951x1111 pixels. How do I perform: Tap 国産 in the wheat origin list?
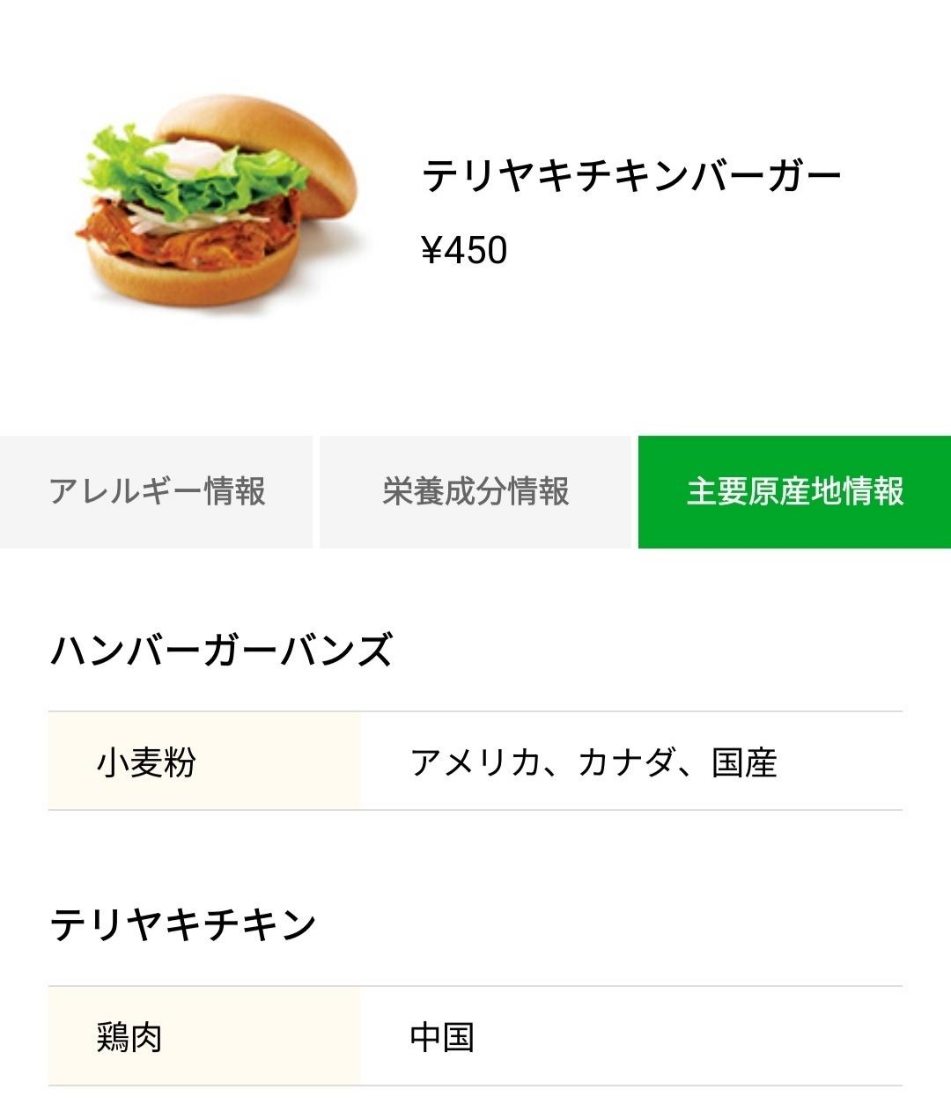(744, 762)
